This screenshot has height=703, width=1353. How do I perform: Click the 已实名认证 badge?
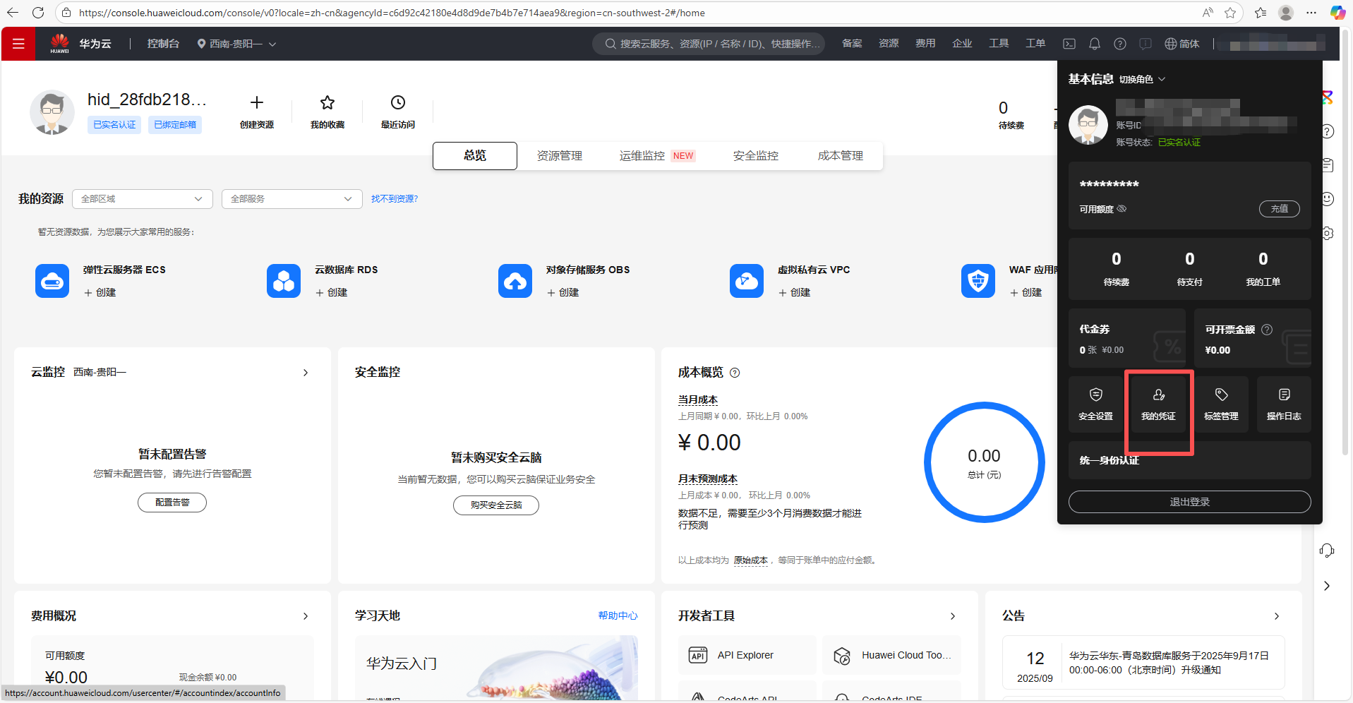point(114,125)
